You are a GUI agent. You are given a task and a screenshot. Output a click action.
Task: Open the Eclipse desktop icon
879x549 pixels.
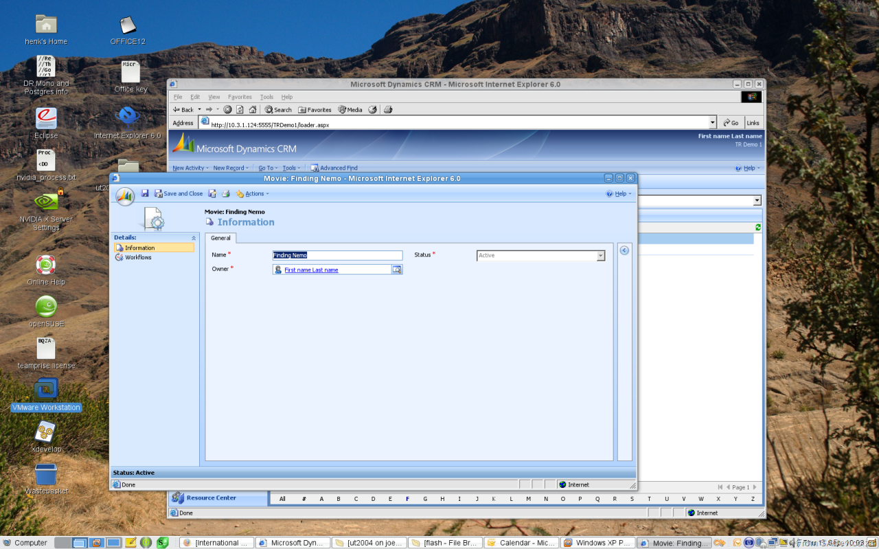[46, 124]
